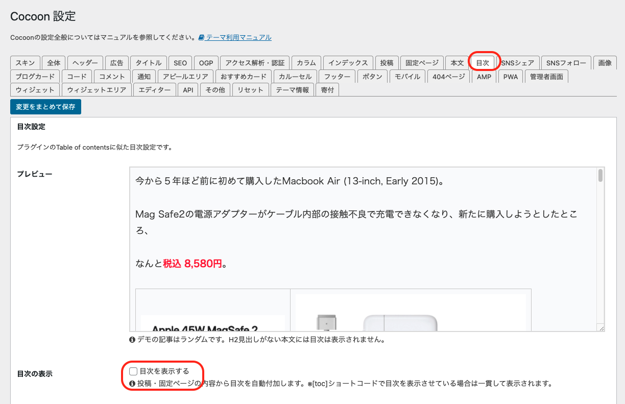
Task: Click the 税込 8,580円 red text
Action: pos(193,264)
